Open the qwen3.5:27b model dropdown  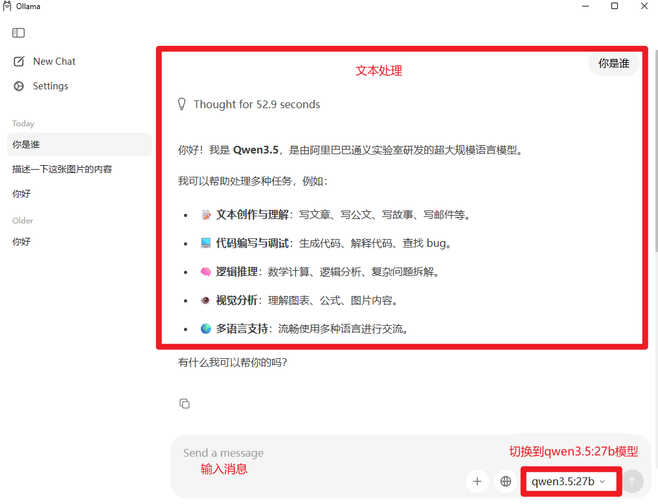coord(569,481)
